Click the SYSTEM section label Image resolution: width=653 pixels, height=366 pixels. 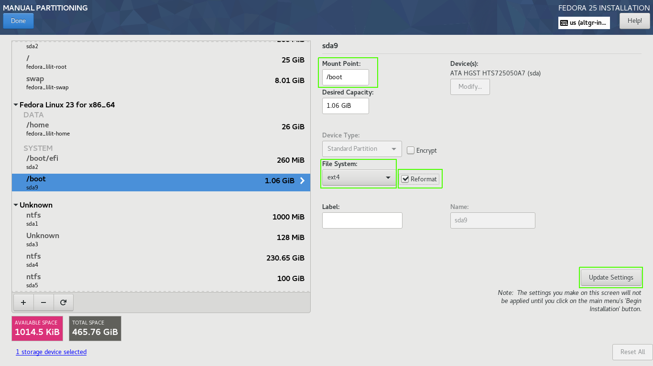tap(38, 148)
